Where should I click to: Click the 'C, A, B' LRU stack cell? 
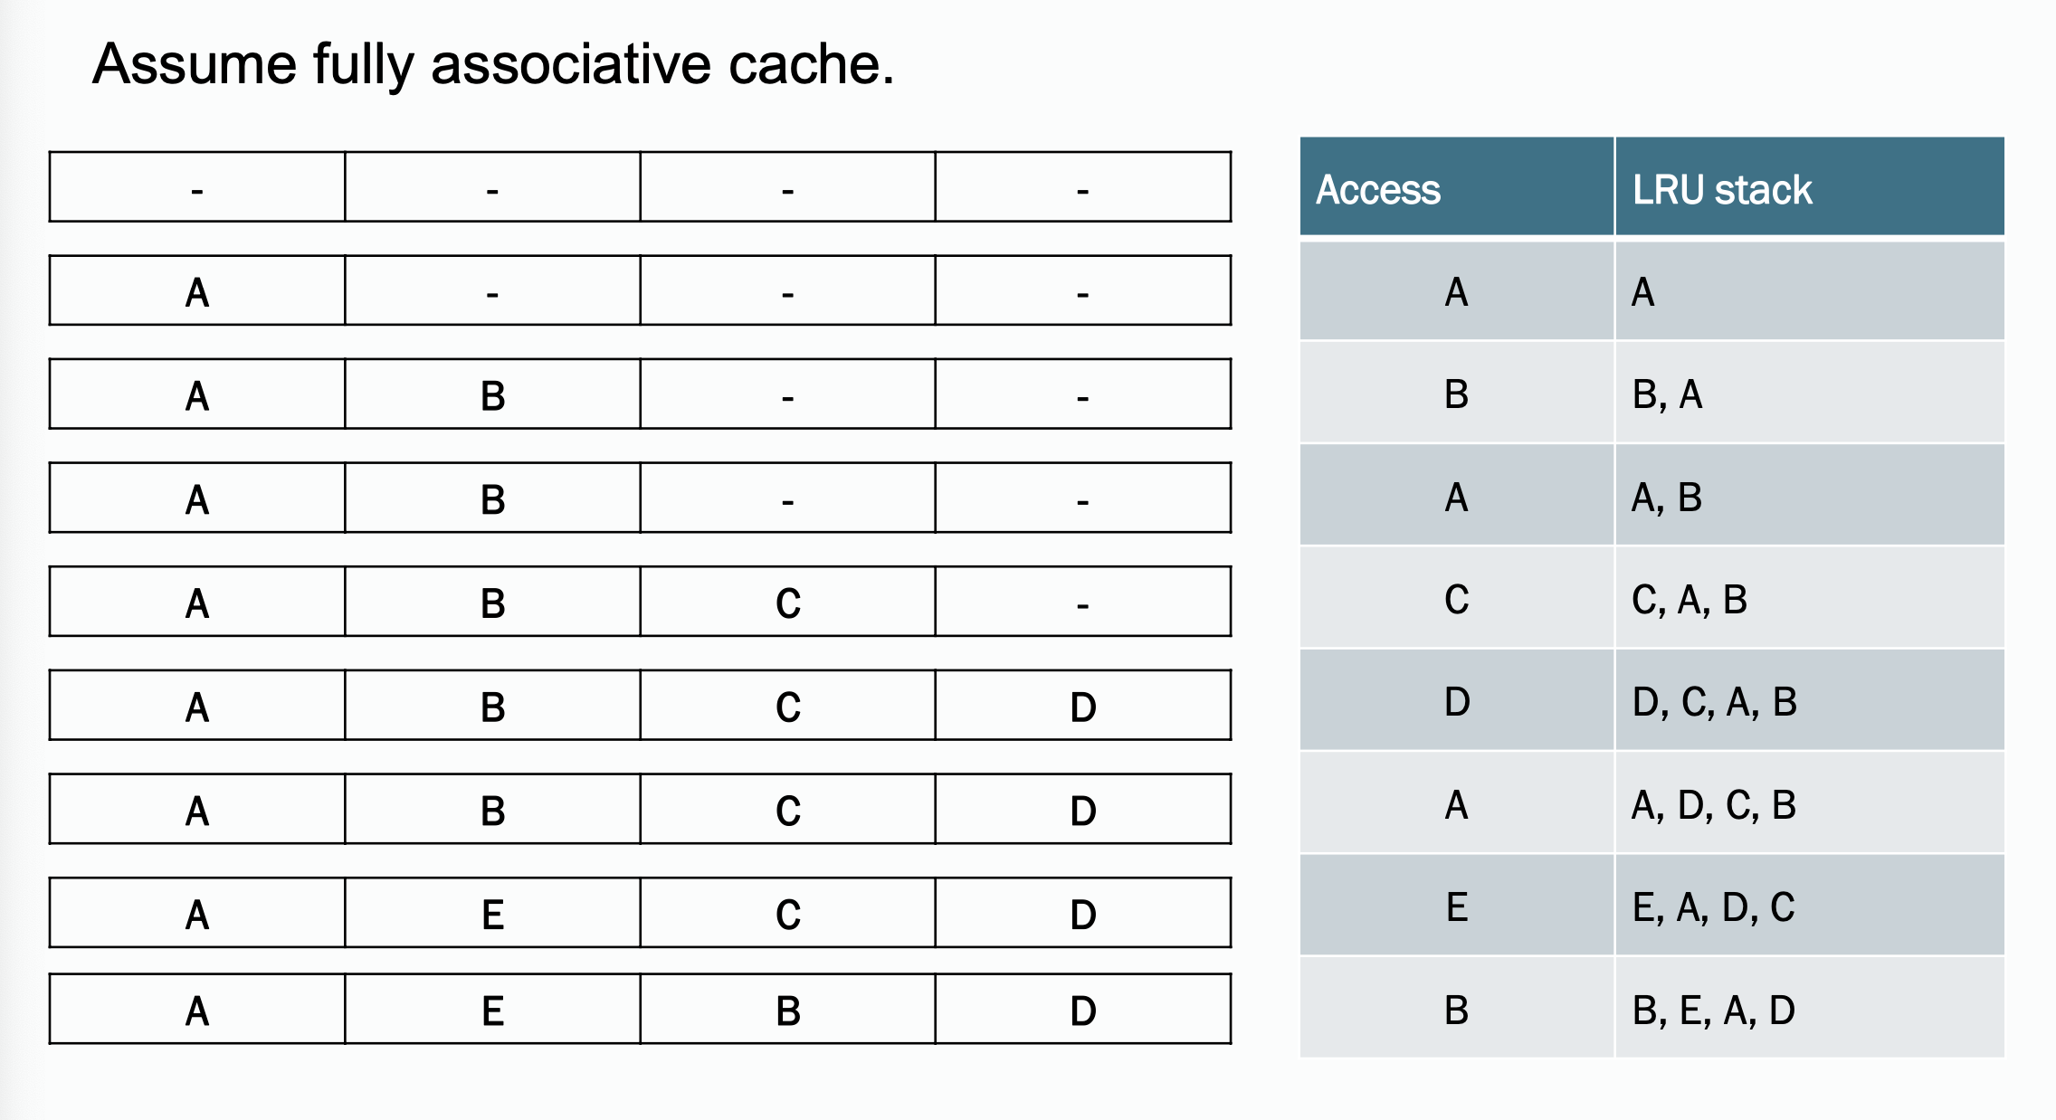pyautogui.click(x=1810, y=599)
